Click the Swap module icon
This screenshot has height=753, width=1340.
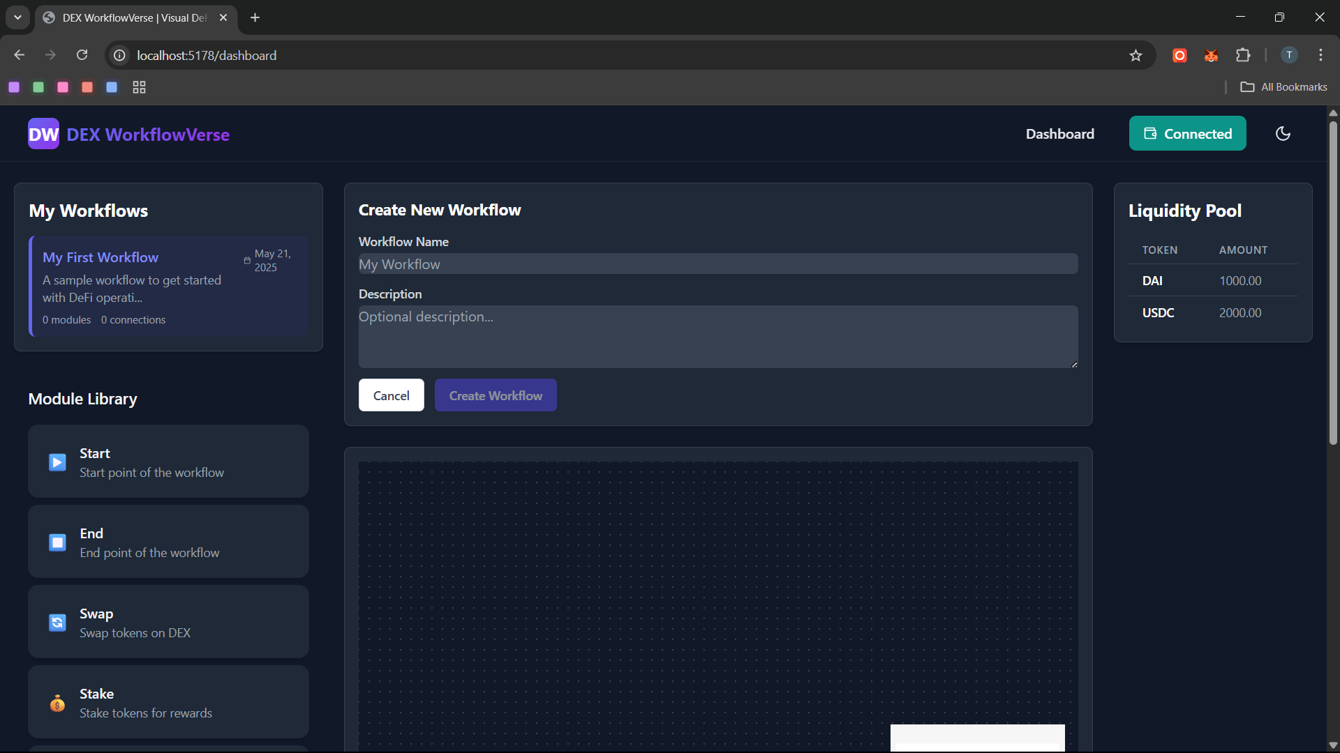[x=57, y=623]
